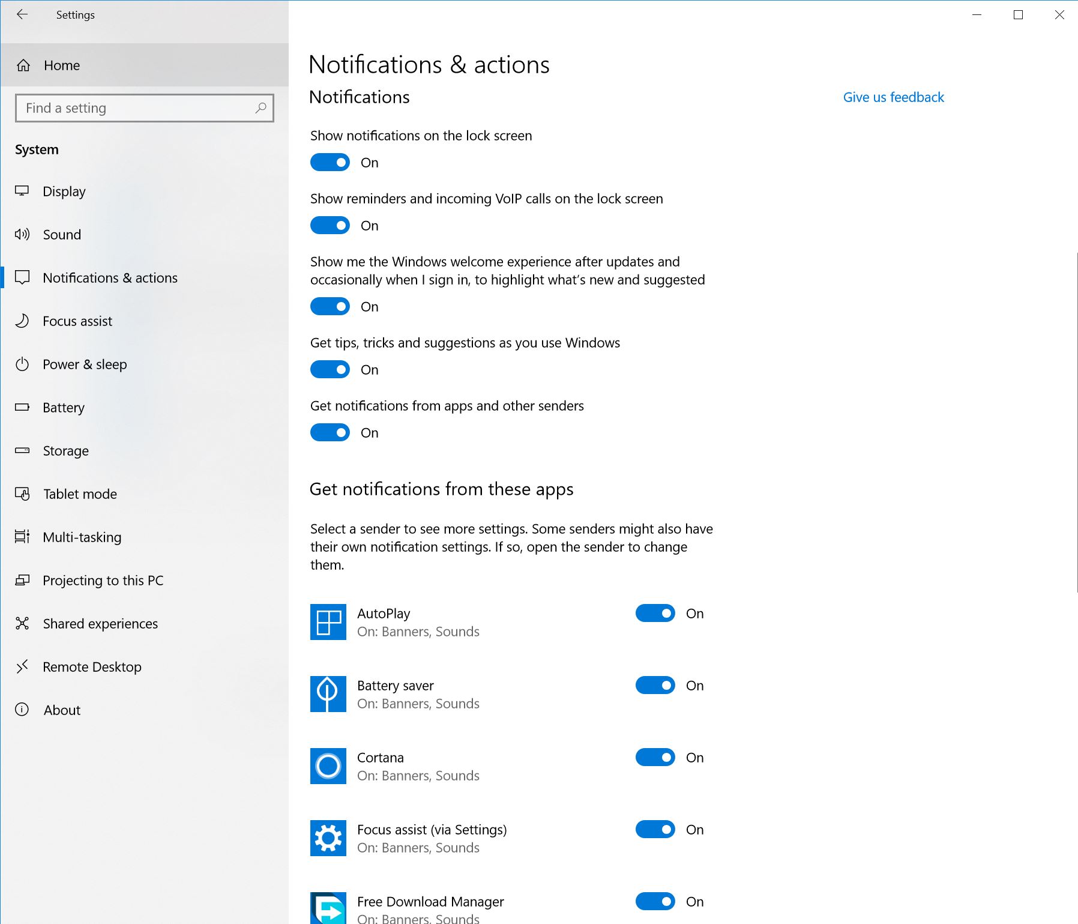Click the Power & sleep icon
The height and width of the screenshot is (924, 1078).
[x=22, y=364]
